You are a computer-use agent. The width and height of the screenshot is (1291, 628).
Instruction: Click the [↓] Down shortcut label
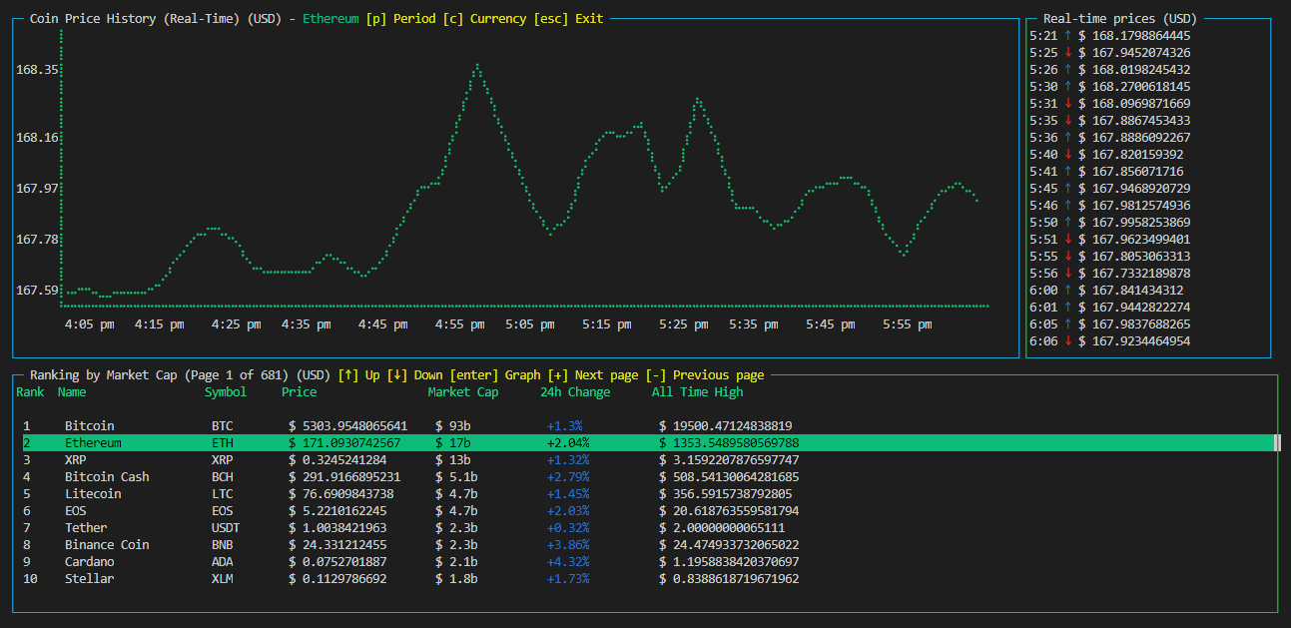[x=414, y=375]
